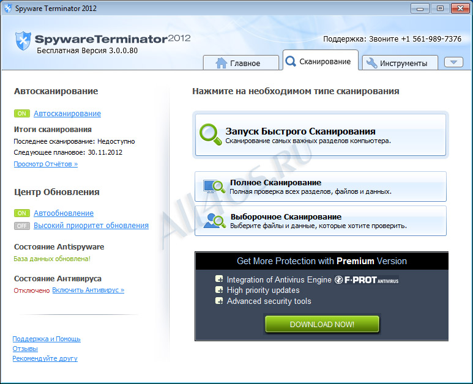Click Последнее сканирование: Недоступно text
The image size is (473, 384).
point(74,141)
